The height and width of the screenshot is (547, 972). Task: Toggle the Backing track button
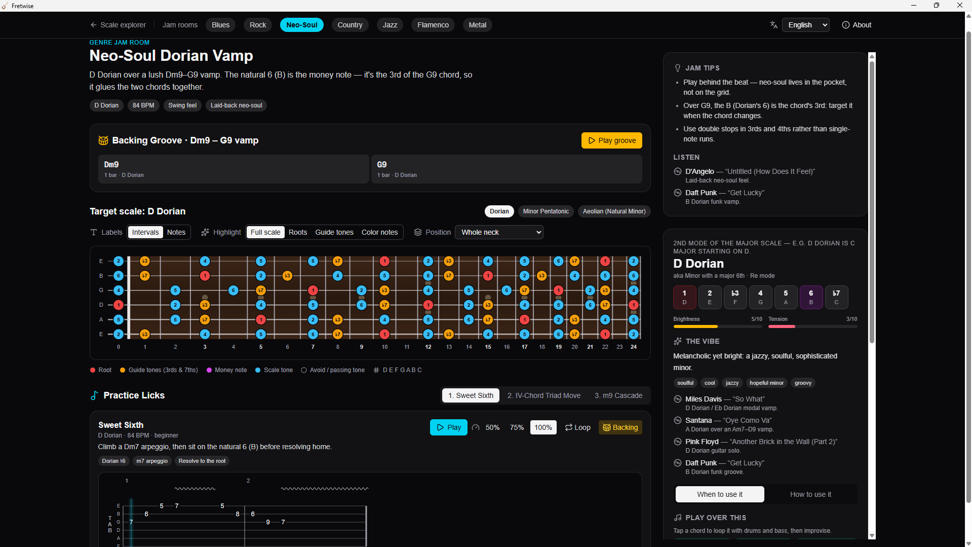(x=620, y=427)
